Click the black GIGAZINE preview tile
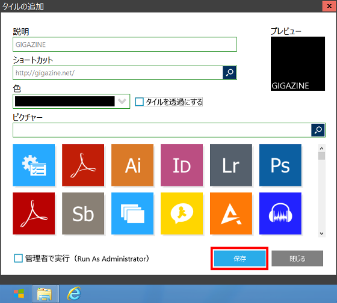Viewport: 337px width, 303px height. click(298, 64)
